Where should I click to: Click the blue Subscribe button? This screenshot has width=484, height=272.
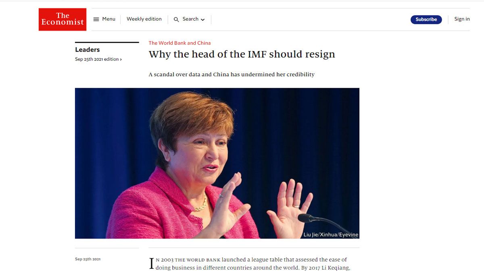tap(426, 19)
